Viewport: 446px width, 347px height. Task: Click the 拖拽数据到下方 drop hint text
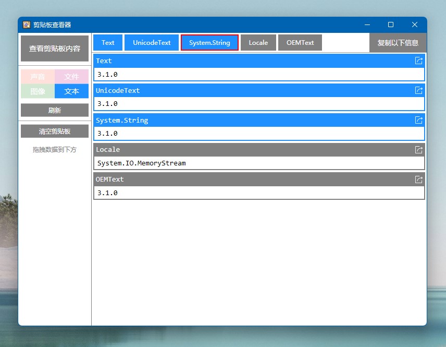click(55, 150)
